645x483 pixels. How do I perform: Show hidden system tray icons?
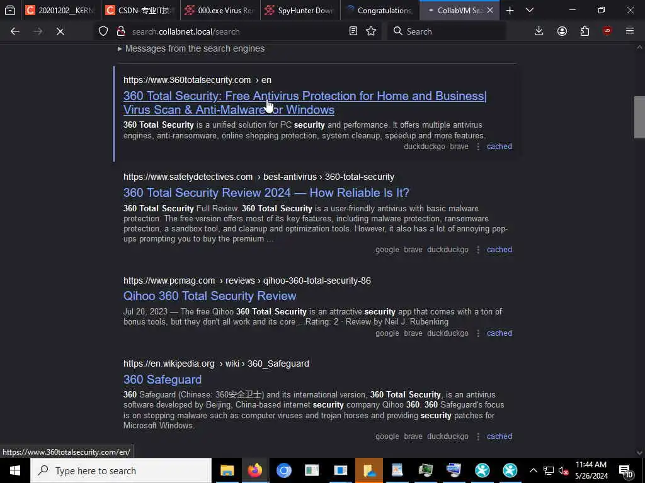(x=533, y=470)
